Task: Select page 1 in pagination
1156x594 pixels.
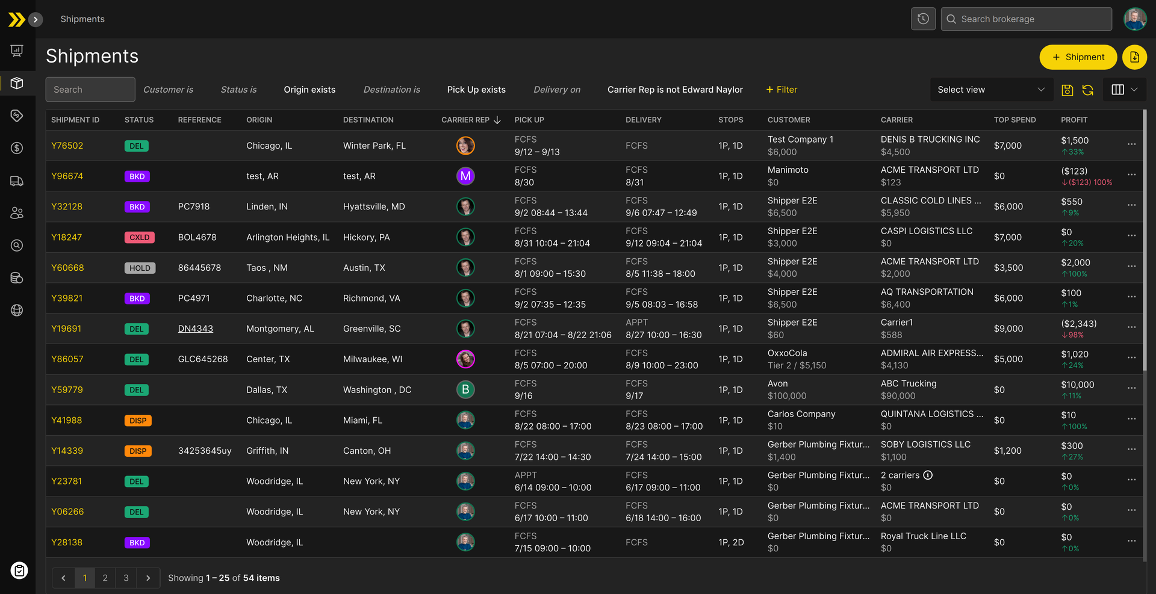Action: pyautogui.click(x=85, y=578)
